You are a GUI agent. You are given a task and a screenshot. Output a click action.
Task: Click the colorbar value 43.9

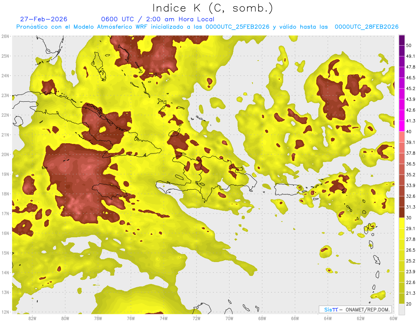point(410,99)
